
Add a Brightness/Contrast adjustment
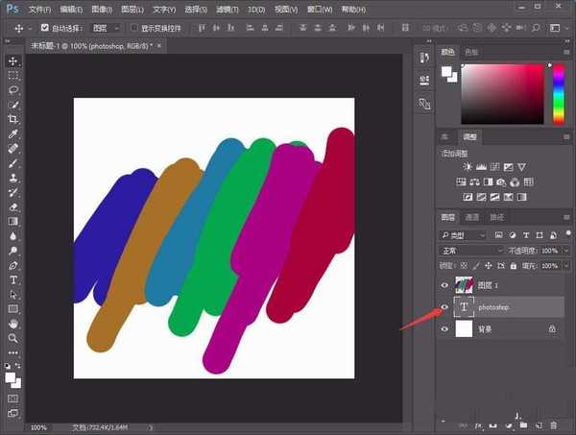[x=468, y=167]
